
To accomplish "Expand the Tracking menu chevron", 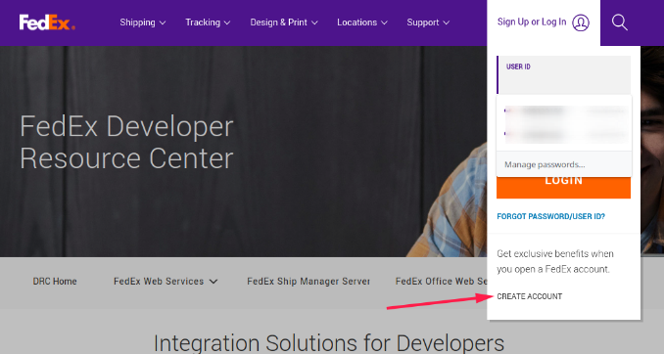I will click(x=227, y=22).
